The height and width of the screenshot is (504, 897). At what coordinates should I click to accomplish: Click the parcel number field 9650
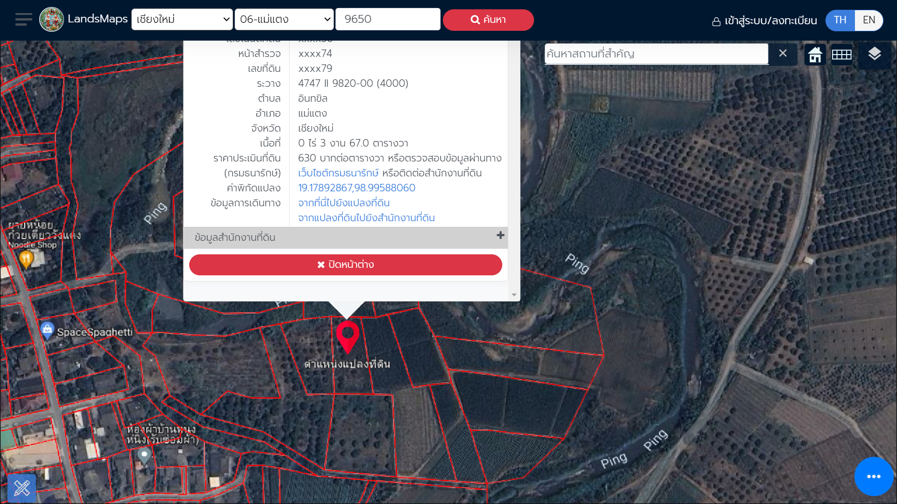[x=388, y=20]
